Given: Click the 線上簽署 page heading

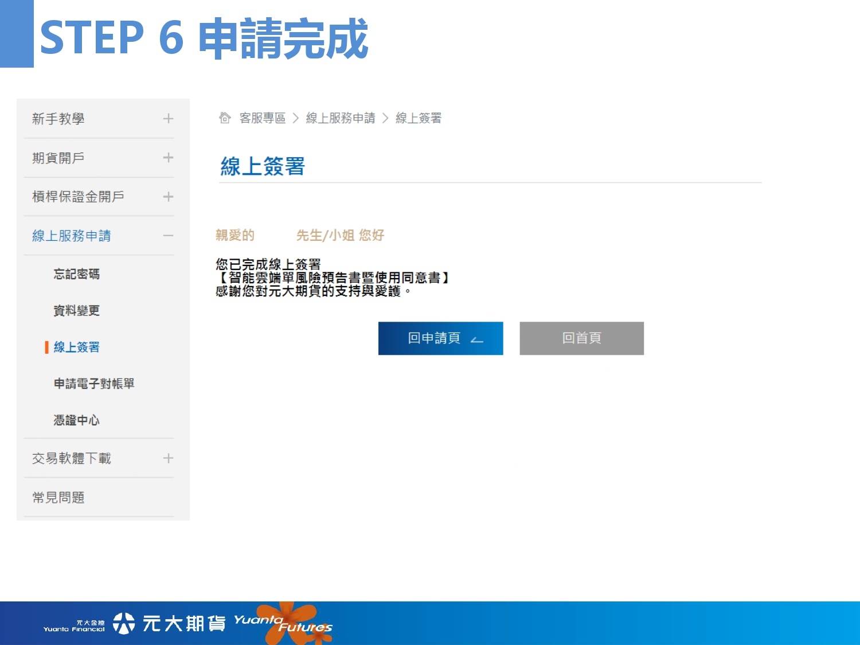Looking at the screenshot, I should (x=263, y=166).
